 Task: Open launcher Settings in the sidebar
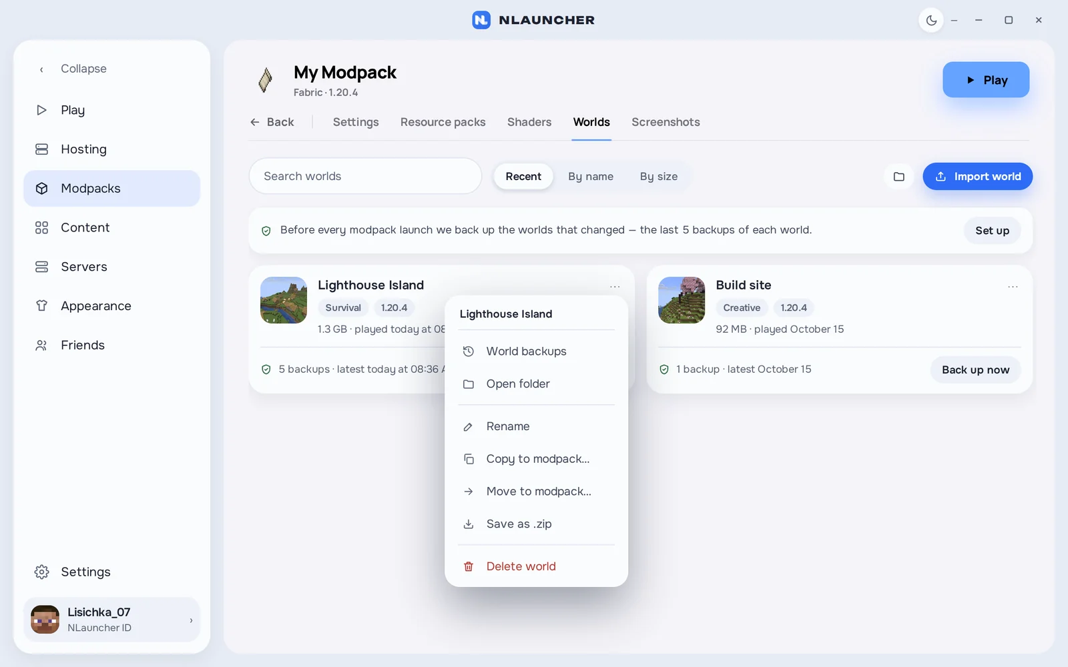(x=111, y=572)
